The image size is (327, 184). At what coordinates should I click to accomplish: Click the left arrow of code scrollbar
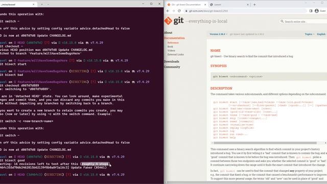pyautogui.click(x=212, y=143)
